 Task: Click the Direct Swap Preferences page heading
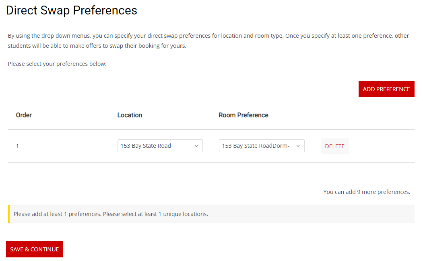coord(72,10)
